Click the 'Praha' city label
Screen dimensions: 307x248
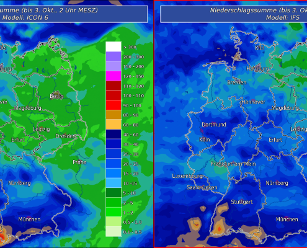(79, 162)
